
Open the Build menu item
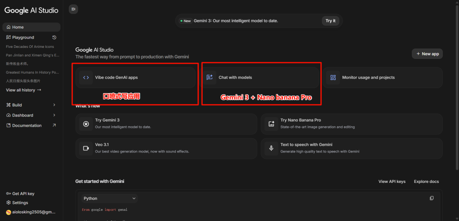click(x=31, y=105)
